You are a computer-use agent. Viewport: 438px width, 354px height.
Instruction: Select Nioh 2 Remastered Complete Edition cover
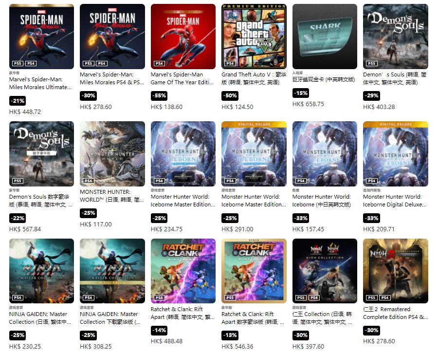point(396,271)
